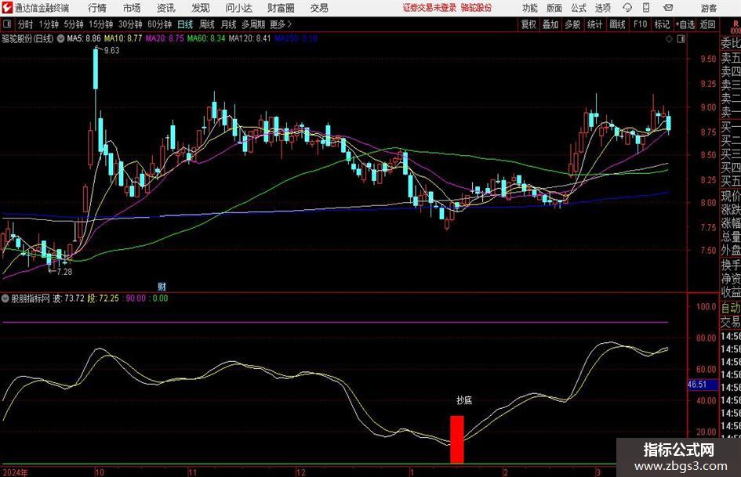Click the MA10: 8.77 label
The height and width of the screenshot is (477, 741).
(x=123, y=38)
